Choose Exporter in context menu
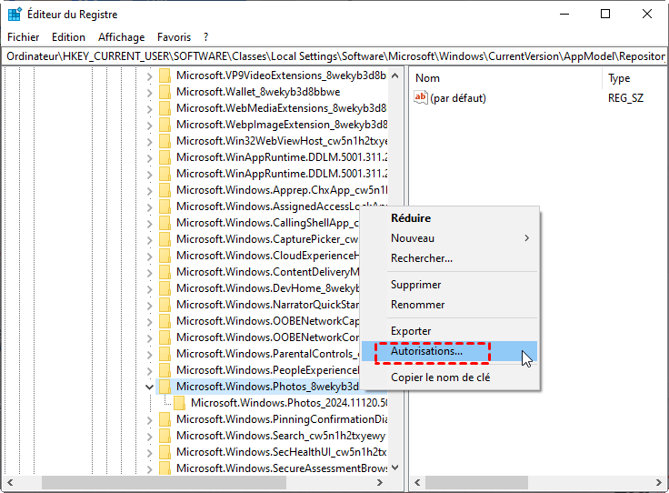The height and width of the screenshot is (493, 669). (x=449, y=331)
